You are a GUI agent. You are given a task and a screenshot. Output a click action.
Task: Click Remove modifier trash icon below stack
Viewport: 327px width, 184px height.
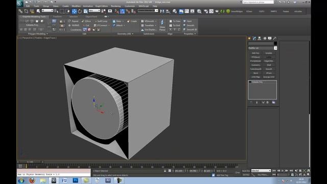(x=267, y=102)
